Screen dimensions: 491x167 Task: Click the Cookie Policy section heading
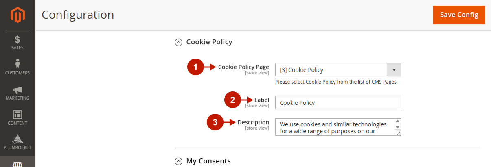[209, 42]
